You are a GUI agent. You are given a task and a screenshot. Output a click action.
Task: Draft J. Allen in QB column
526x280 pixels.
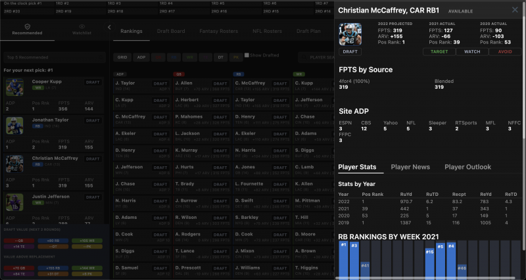pos(220,83)
